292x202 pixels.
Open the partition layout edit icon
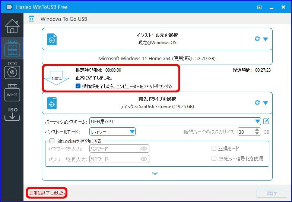click(266, 121)
